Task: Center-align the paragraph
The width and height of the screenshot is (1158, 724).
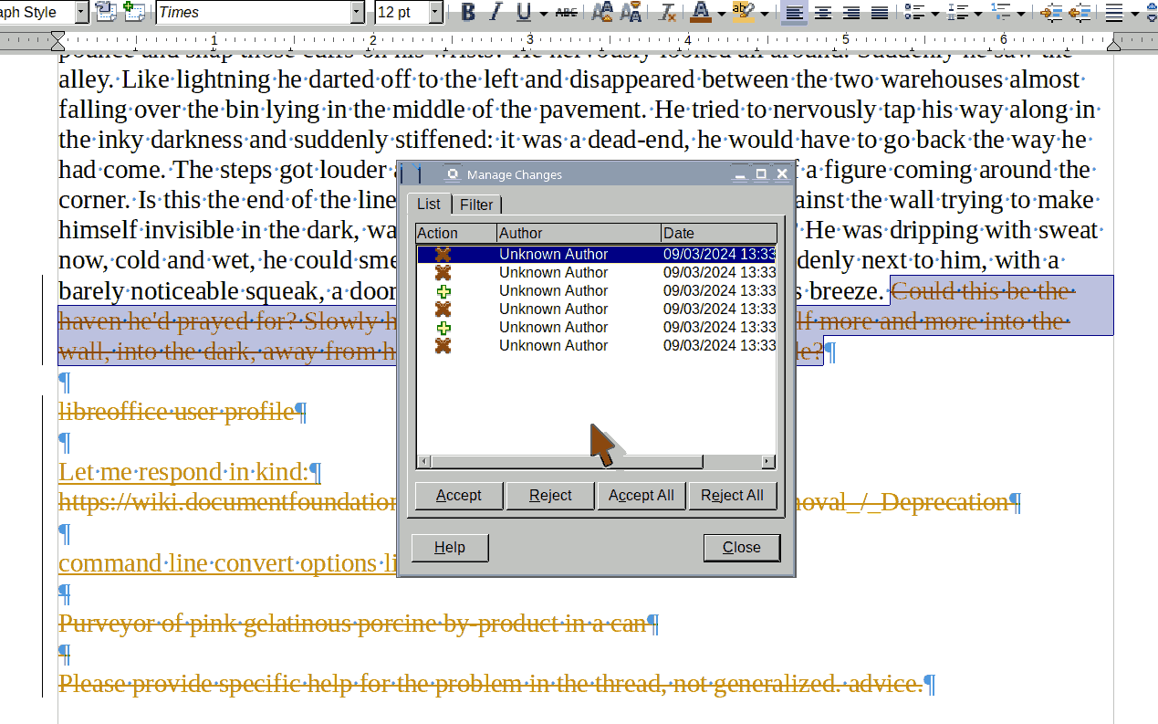Action: (x=822, y=12)
